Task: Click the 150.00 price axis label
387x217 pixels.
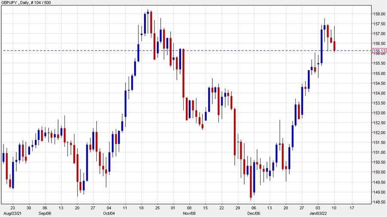Action: pos(379,172)
